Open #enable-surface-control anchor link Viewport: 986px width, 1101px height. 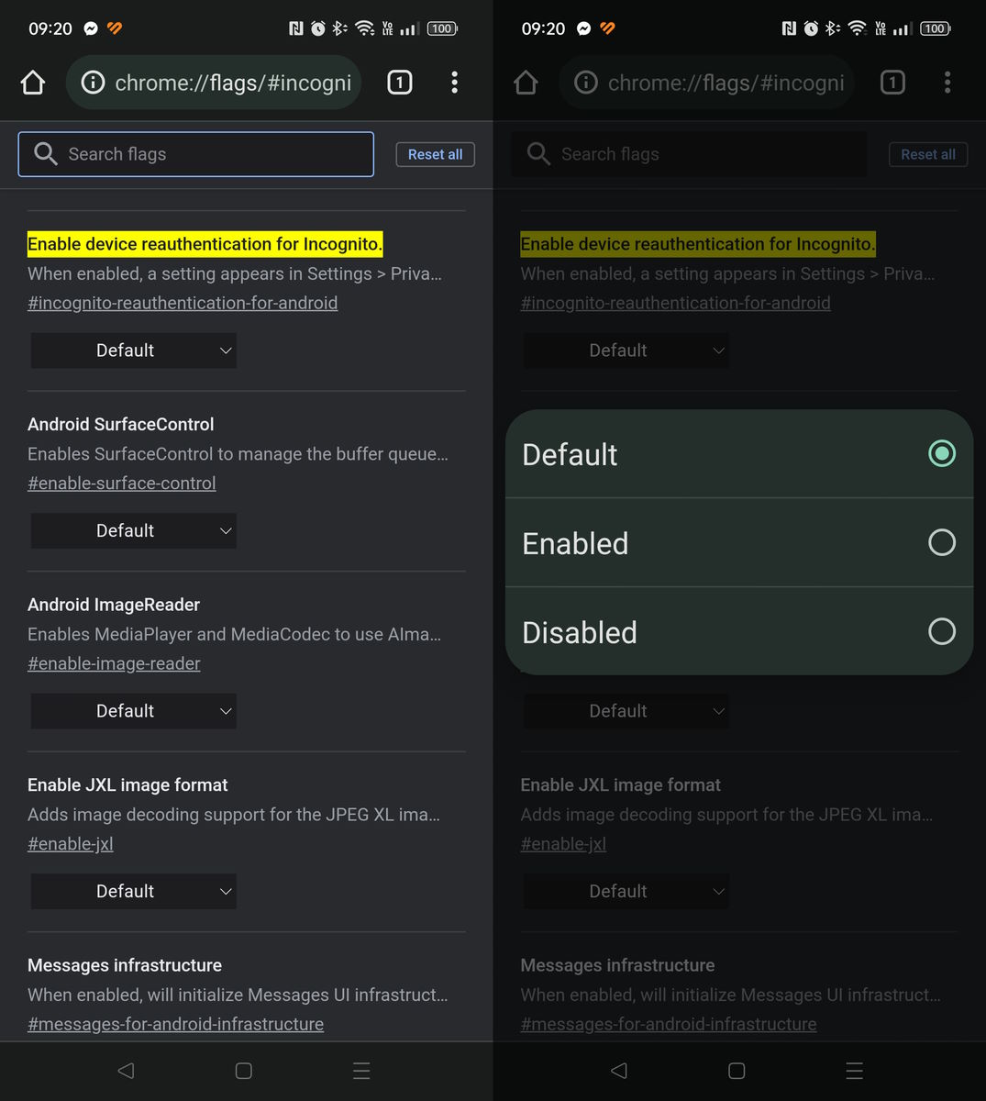tap(122, 483)
